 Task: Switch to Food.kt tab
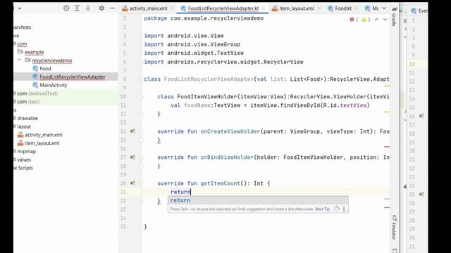coord(343,8)
